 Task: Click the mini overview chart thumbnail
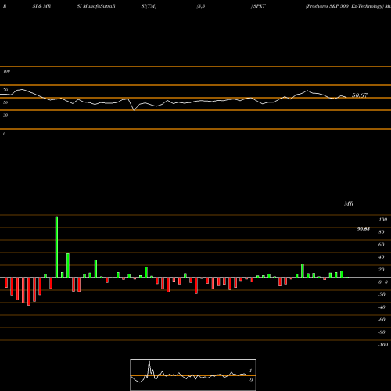click(x=193, y=375)
